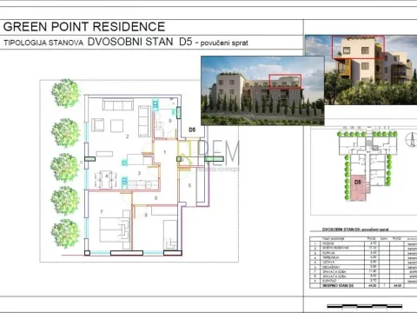The width and height of the screenshot is (417, 313).
Task: Select the TIPOLOGIJA STANOVA label
Action: pyautogui.click(x=43, y=43)
